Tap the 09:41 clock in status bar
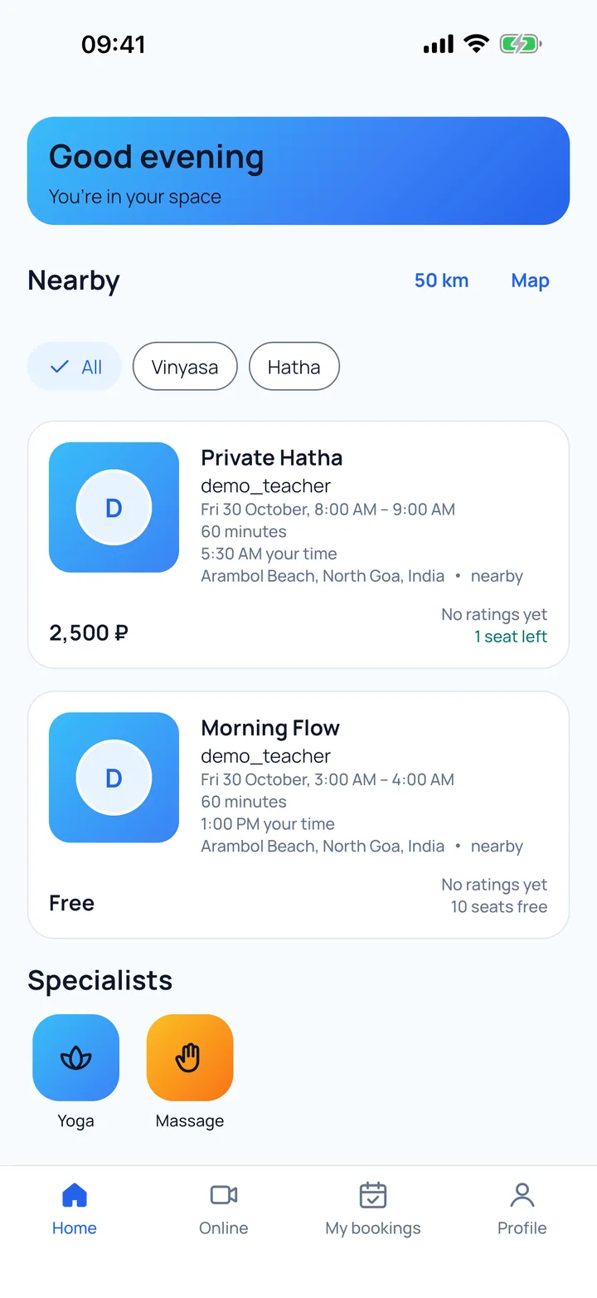Screen dimensions: 597x1298 [114, 44]
